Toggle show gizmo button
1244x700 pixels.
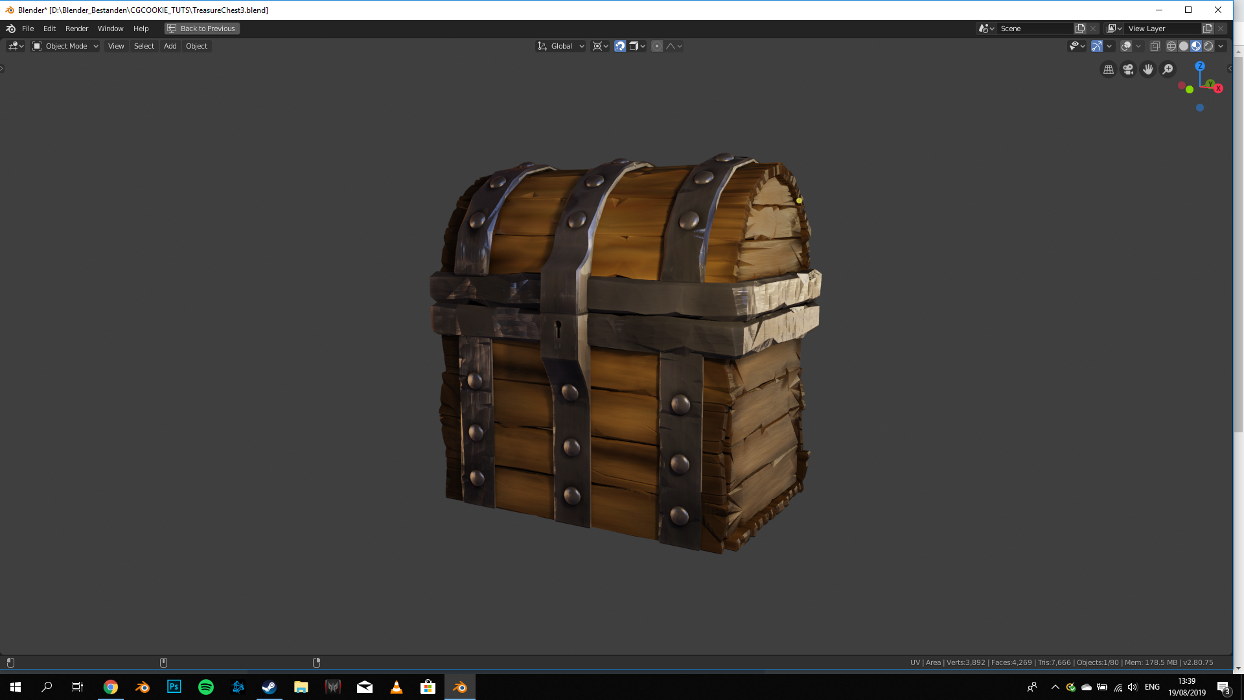tap(1096, 46)
